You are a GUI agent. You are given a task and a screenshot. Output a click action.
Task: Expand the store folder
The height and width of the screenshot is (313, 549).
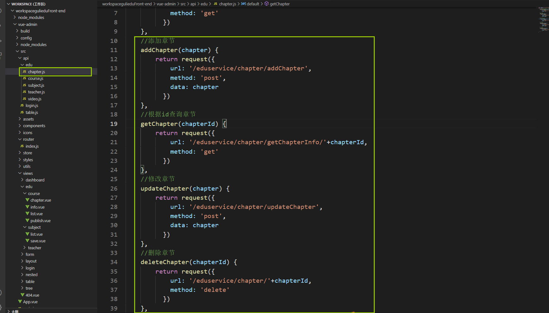pyautogui.click(x=20, y=153)
